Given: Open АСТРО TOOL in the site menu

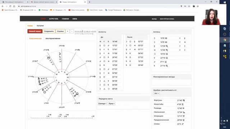Looking at the screenshot, I should (54, 19).
